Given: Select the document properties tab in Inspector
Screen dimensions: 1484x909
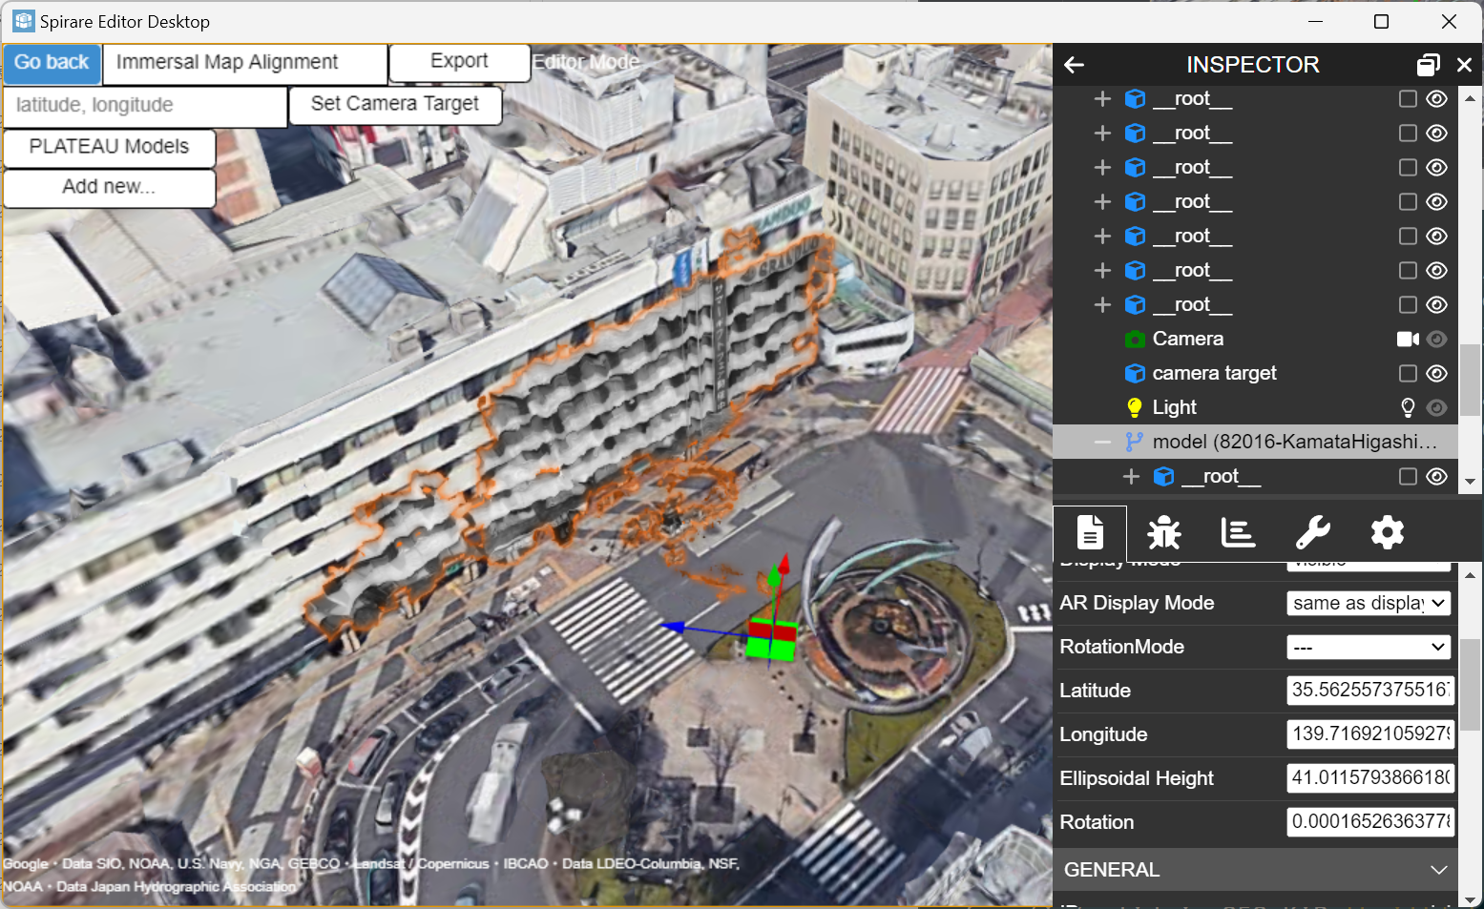Looking at the screenshot, I should tap(1089, 532).
